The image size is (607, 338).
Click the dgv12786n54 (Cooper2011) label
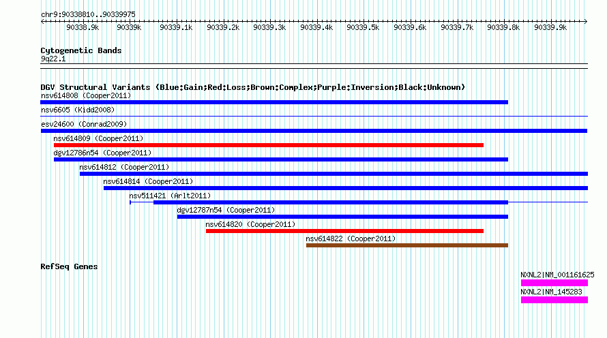(x=102, y=153)
